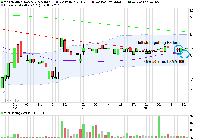Click the 0M volume axis label
This screenshot has height=140, width=200.
191,138
